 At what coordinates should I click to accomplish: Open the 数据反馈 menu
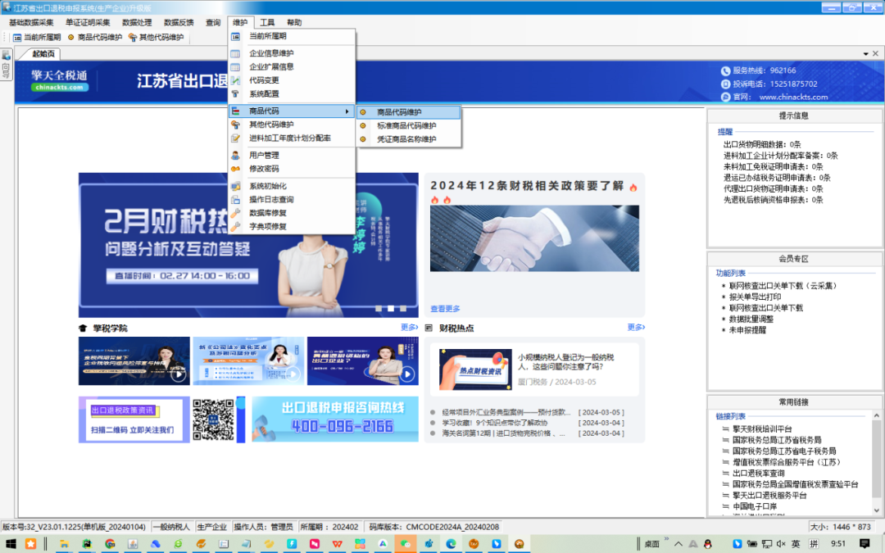pyautogui.click(x=179, y=23)
